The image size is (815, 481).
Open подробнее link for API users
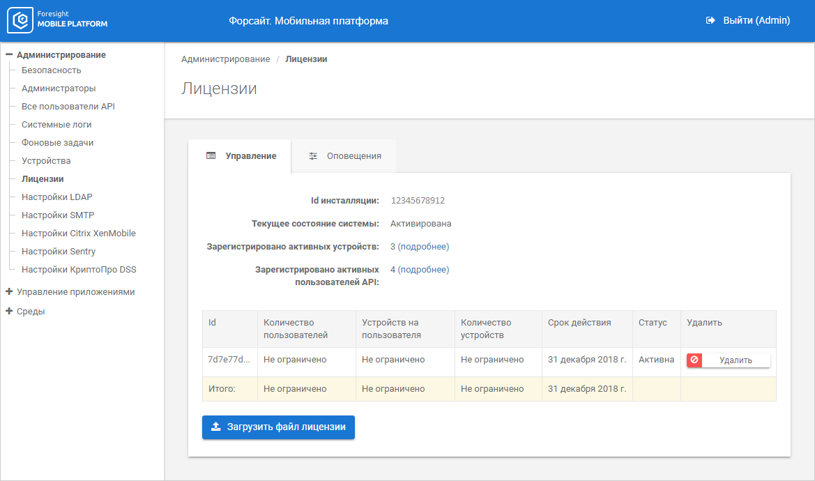pyautogui.click(x=423, y=270)
